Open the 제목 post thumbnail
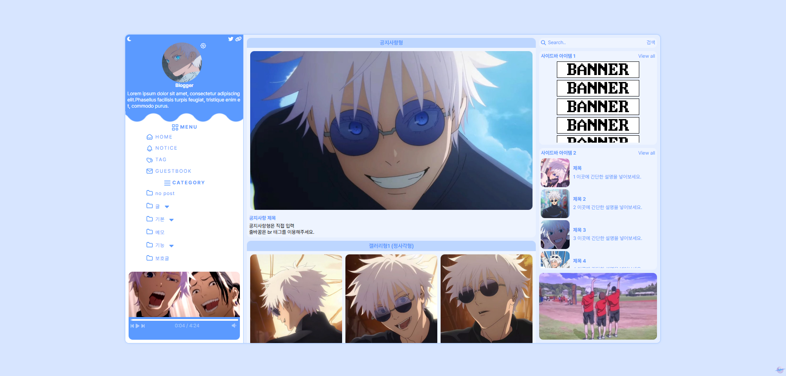This screenshot has height=376, width=786. 555,173
